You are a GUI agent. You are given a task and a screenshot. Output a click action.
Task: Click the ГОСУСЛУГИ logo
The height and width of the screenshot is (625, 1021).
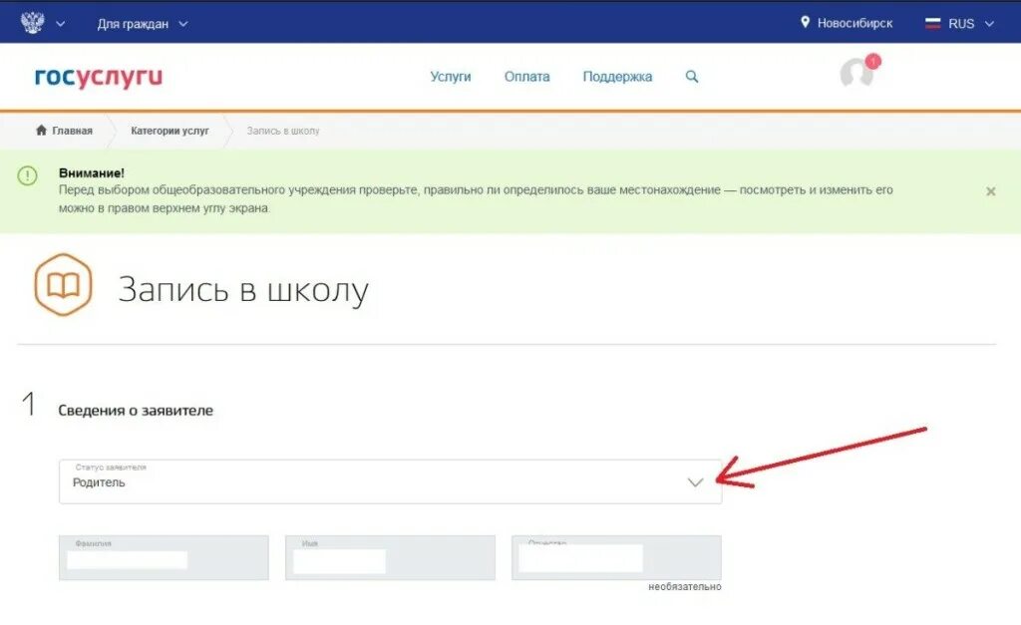click(x=96, y=77)
